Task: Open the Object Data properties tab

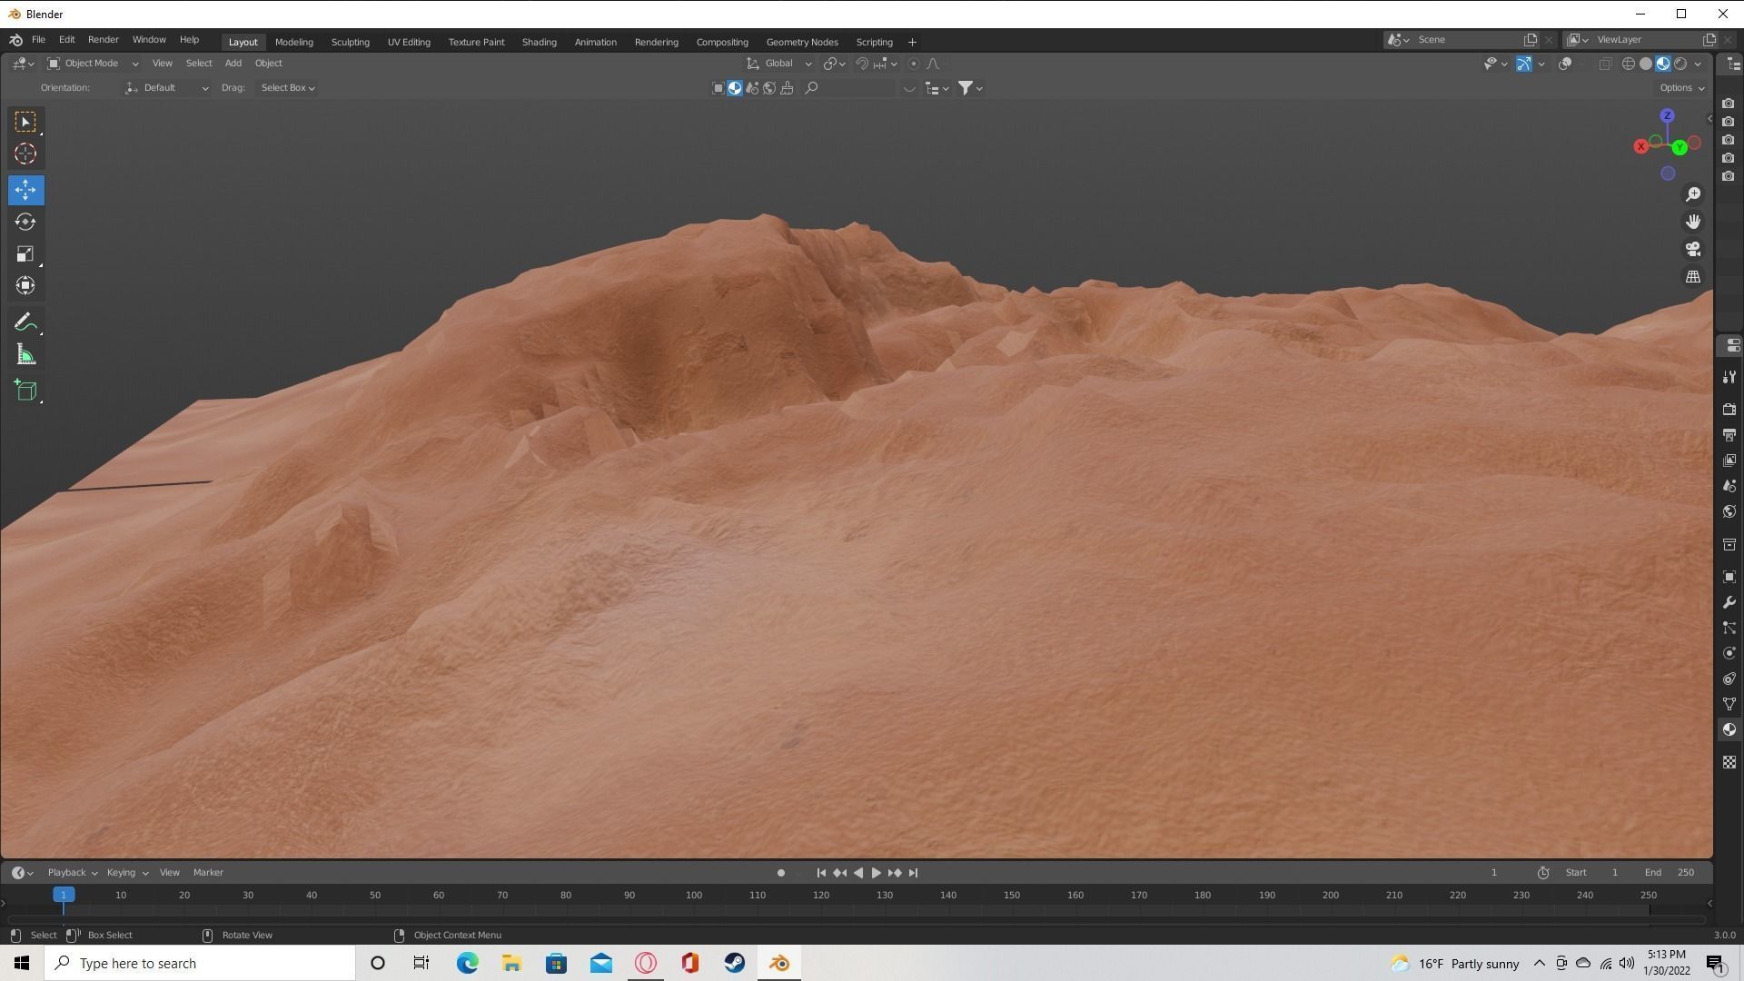Action: click(x=1729, y=704)
